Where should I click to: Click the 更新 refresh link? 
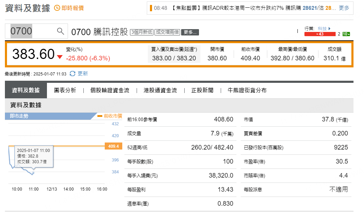pyautogui.click(x=83, y=74)
